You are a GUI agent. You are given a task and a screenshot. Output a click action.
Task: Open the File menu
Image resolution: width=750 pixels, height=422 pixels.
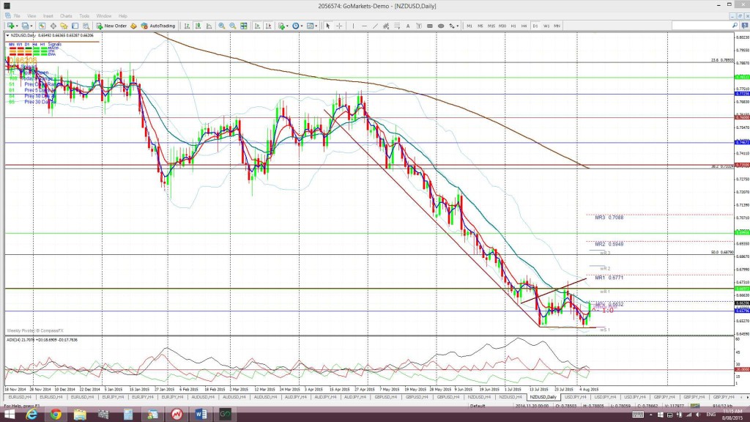(17, 16)
